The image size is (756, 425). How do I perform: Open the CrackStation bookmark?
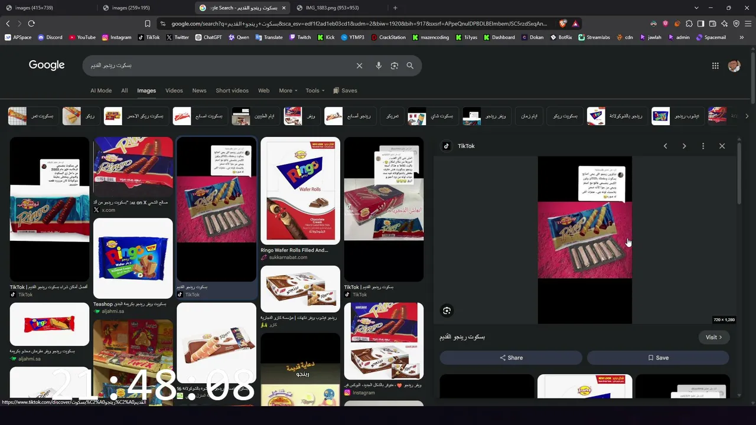click(x=389, y=37)
